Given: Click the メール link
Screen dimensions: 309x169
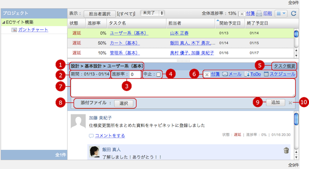Looking at the screenshot, I should (x=235, y=74).
